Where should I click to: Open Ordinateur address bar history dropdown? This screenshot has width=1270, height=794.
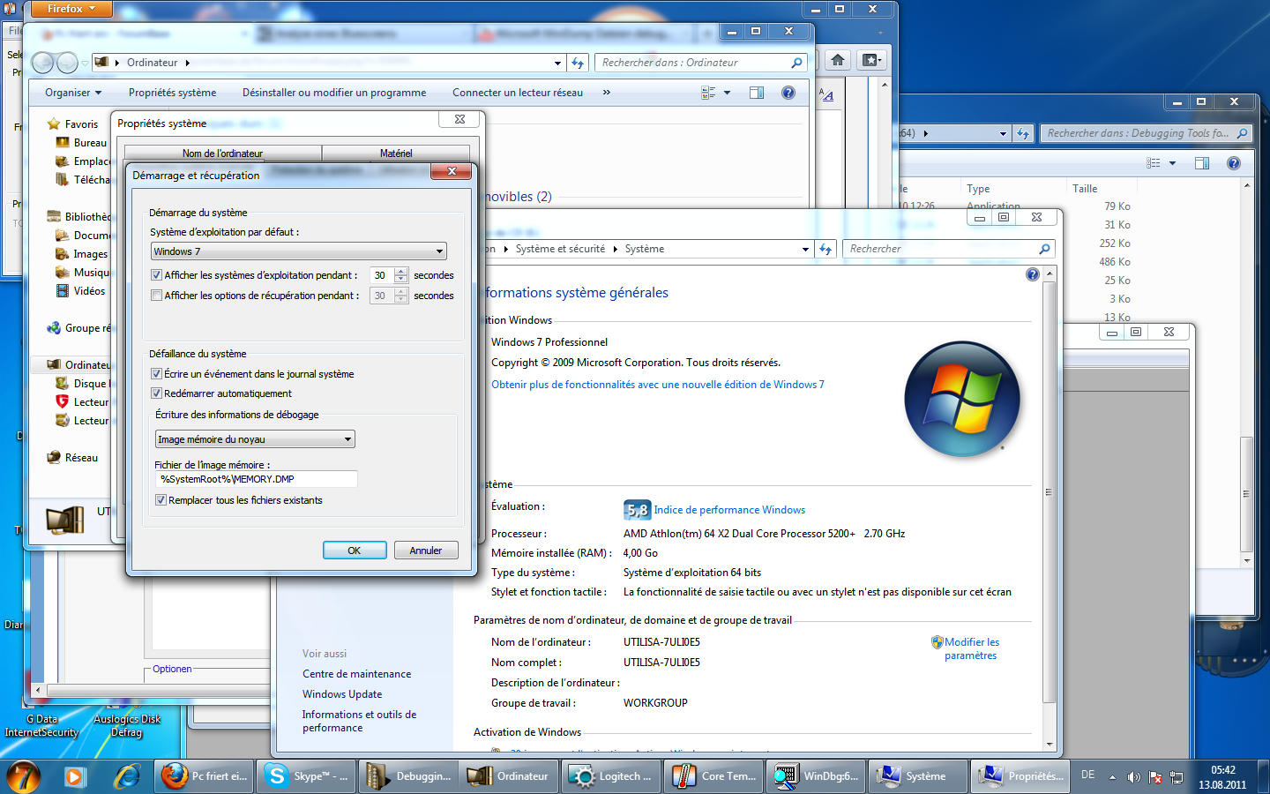(557, 63)
